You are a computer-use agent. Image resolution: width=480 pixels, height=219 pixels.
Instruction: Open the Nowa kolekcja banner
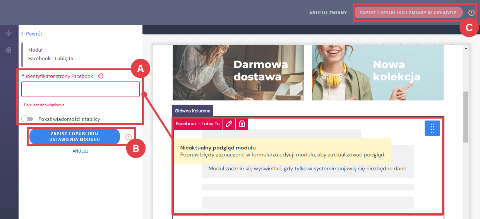[378, 72]
